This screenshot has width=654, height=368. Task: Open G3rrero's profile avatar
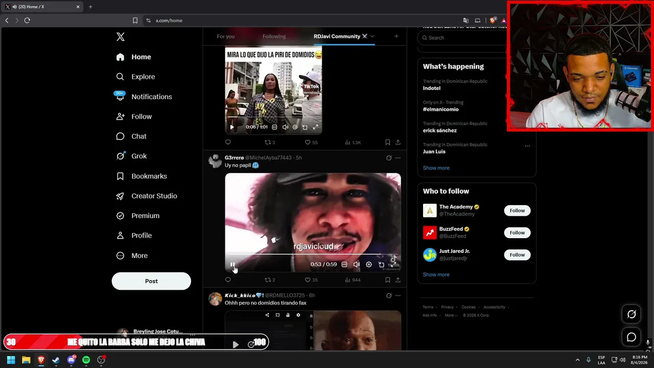[x=215, y=161]
